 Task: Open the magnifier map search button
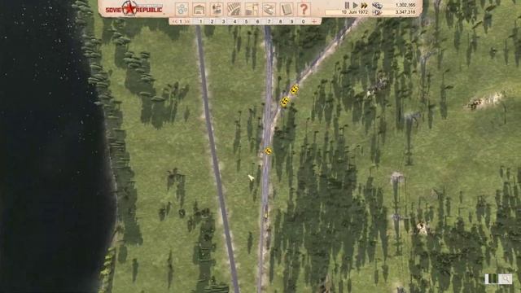click(506, 279)
